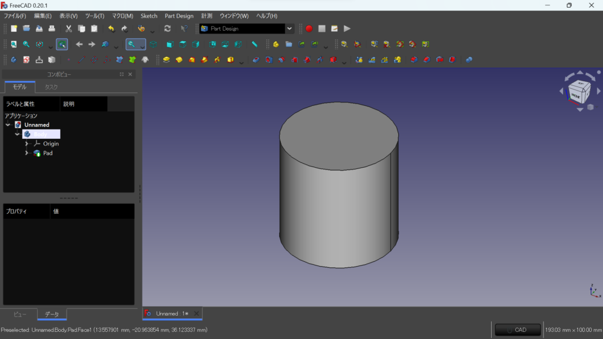Create a new Body with toolbar icon
Viewport: 603px width, 339px height.
(14, 59)
